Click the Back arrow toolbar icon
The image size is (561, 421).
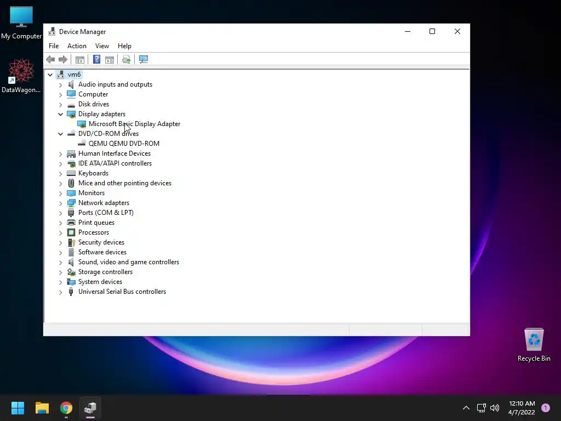coord(50,59)
